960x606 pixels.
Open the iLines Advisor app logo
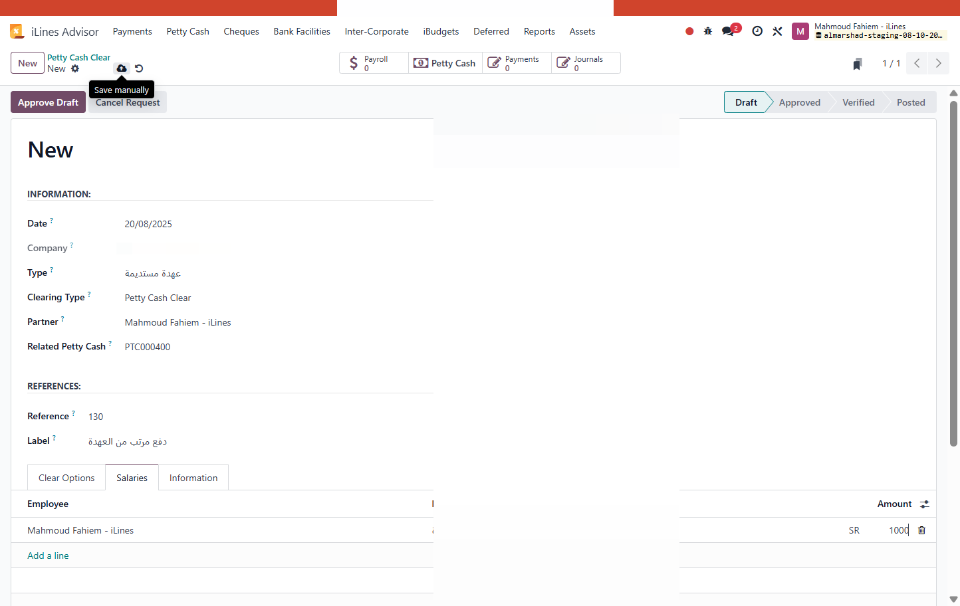click(x=17, y=31)
